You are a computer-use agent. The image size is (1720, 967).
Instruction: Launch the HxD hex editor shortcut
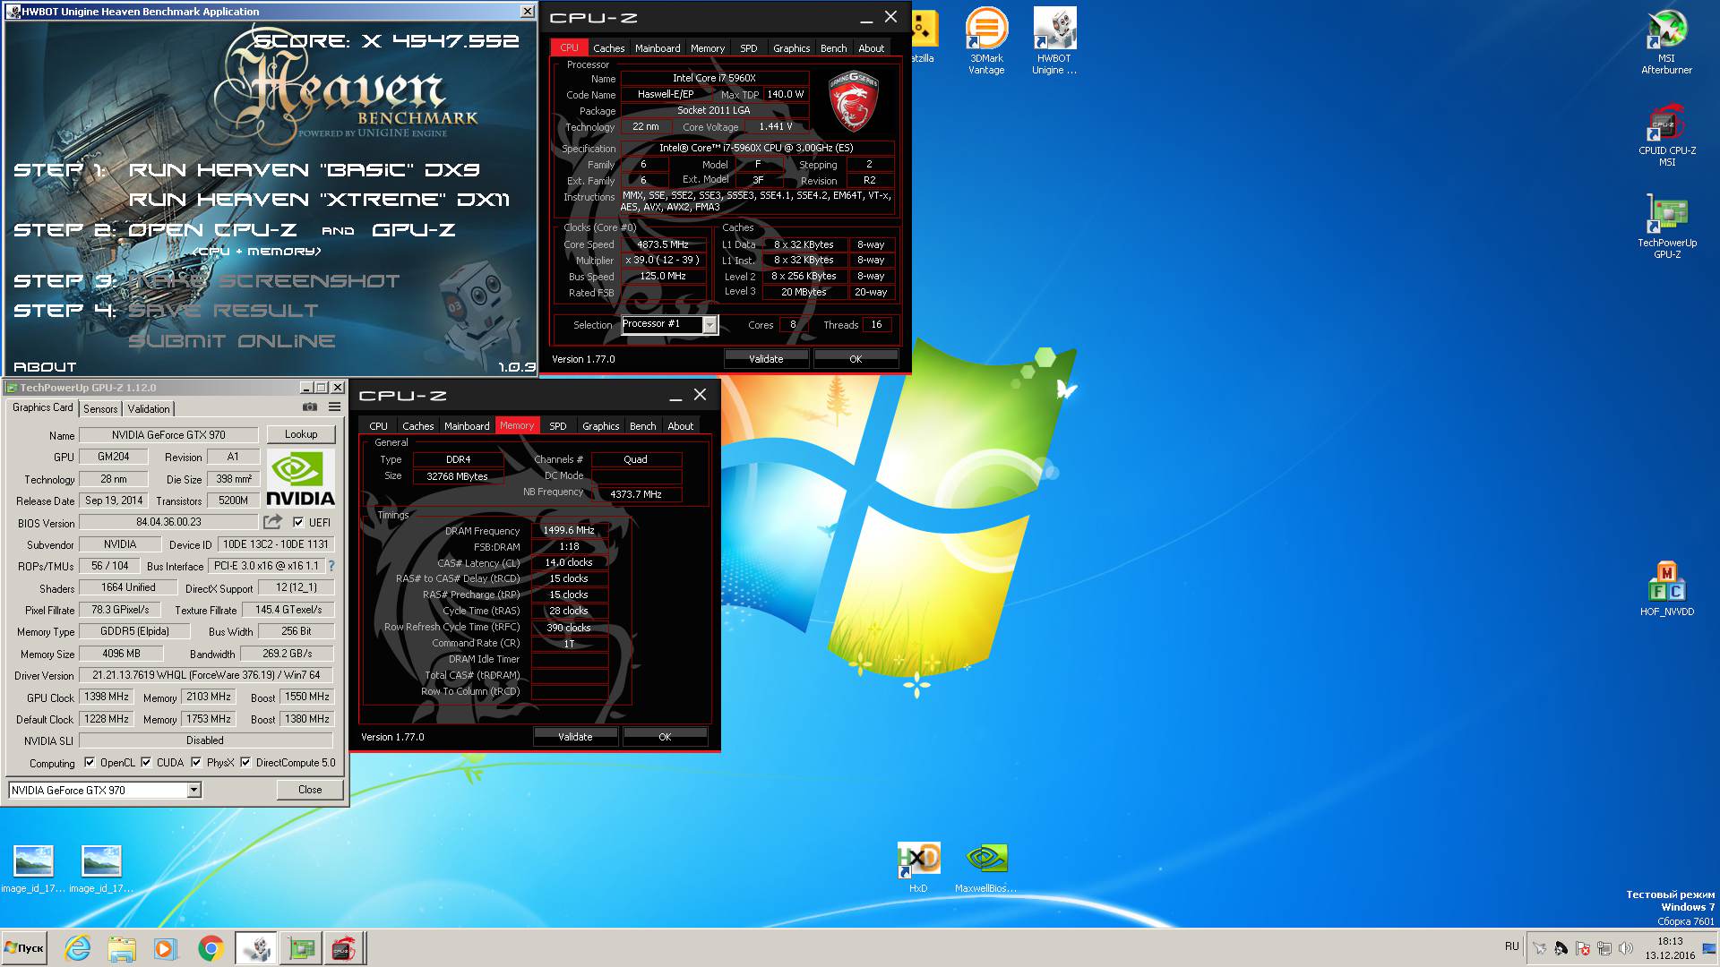(918, 867)
